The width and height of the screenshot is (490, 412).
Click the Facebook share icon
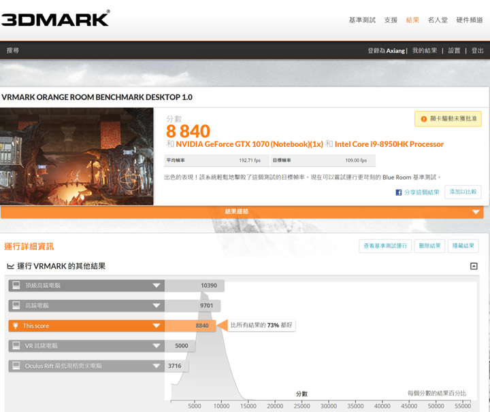pyautogui.click(x=399, y=192)
